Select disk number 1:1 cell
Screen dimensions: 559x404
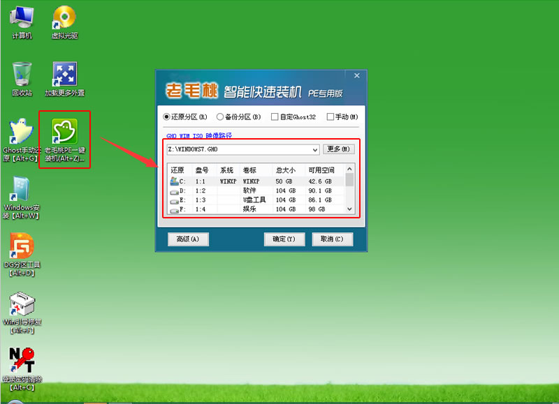tap(201, 181)
